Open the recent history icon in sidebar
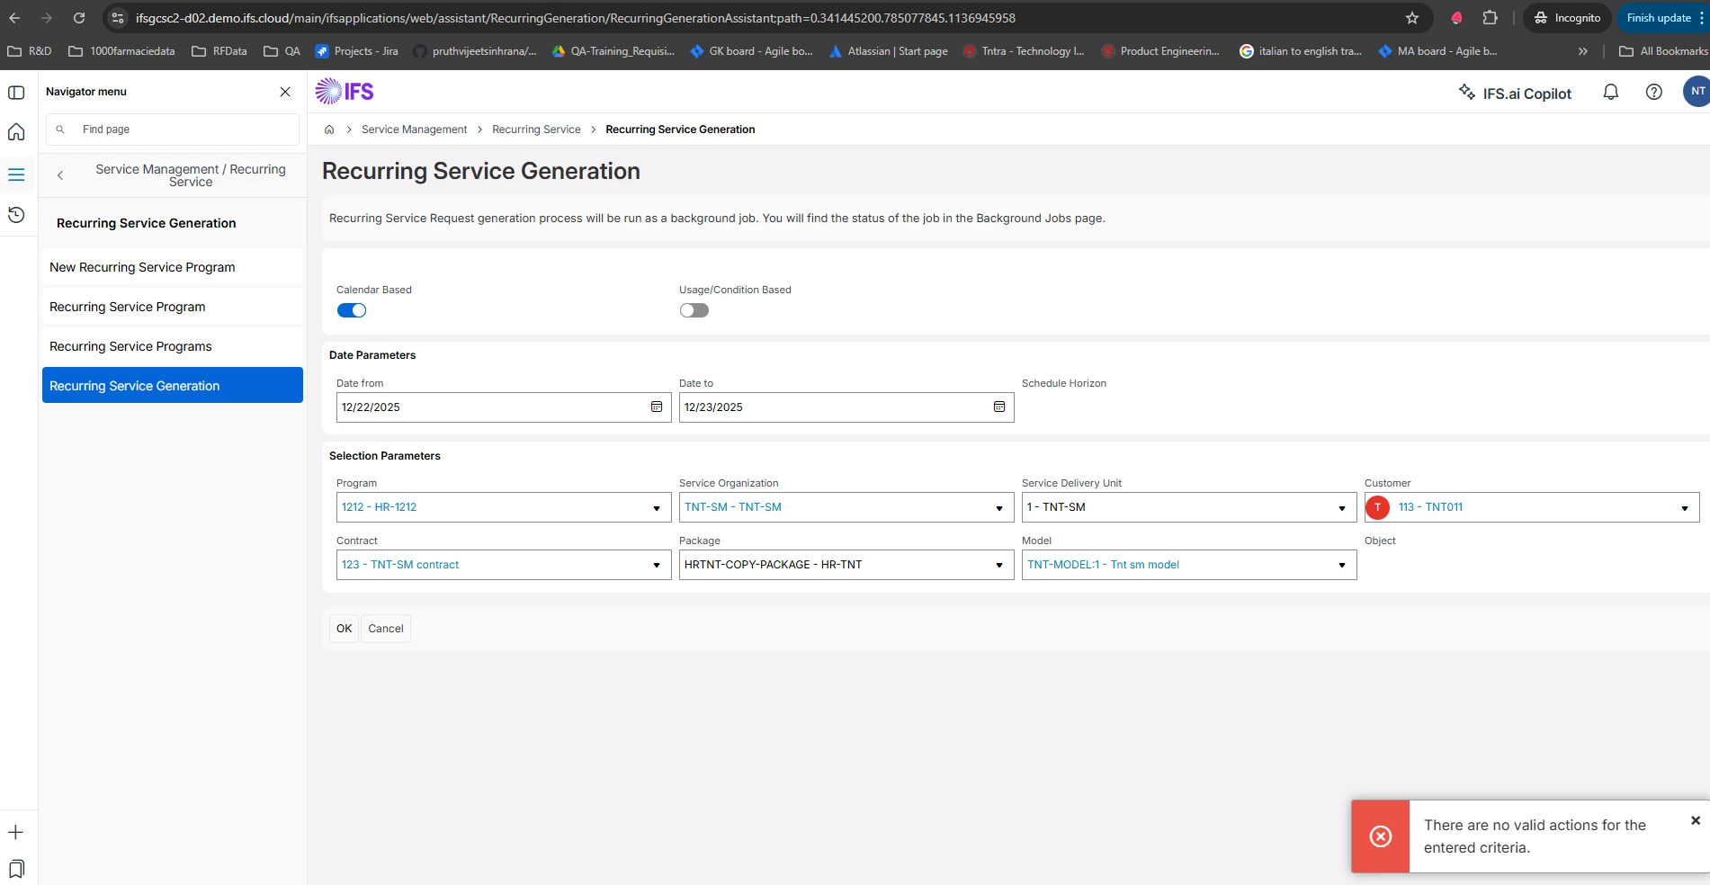 coord(16,215)
